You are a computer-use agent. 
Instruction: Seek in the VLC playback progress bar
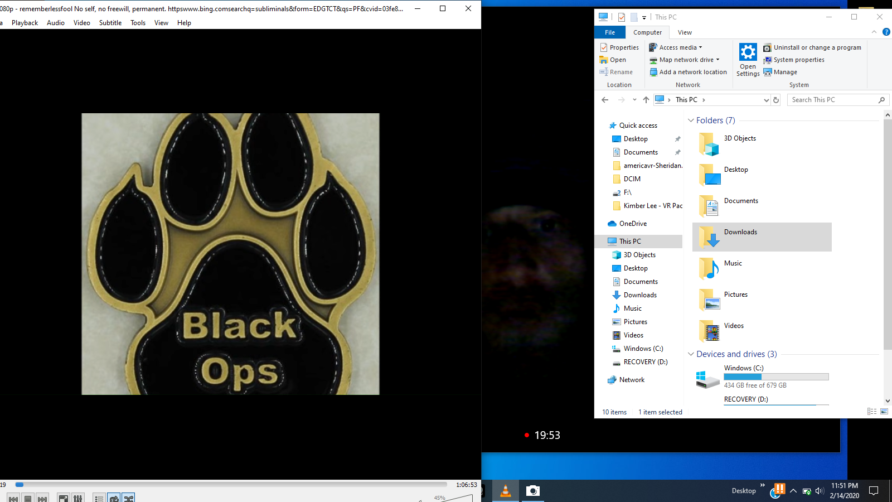click(x=231, y=485)
